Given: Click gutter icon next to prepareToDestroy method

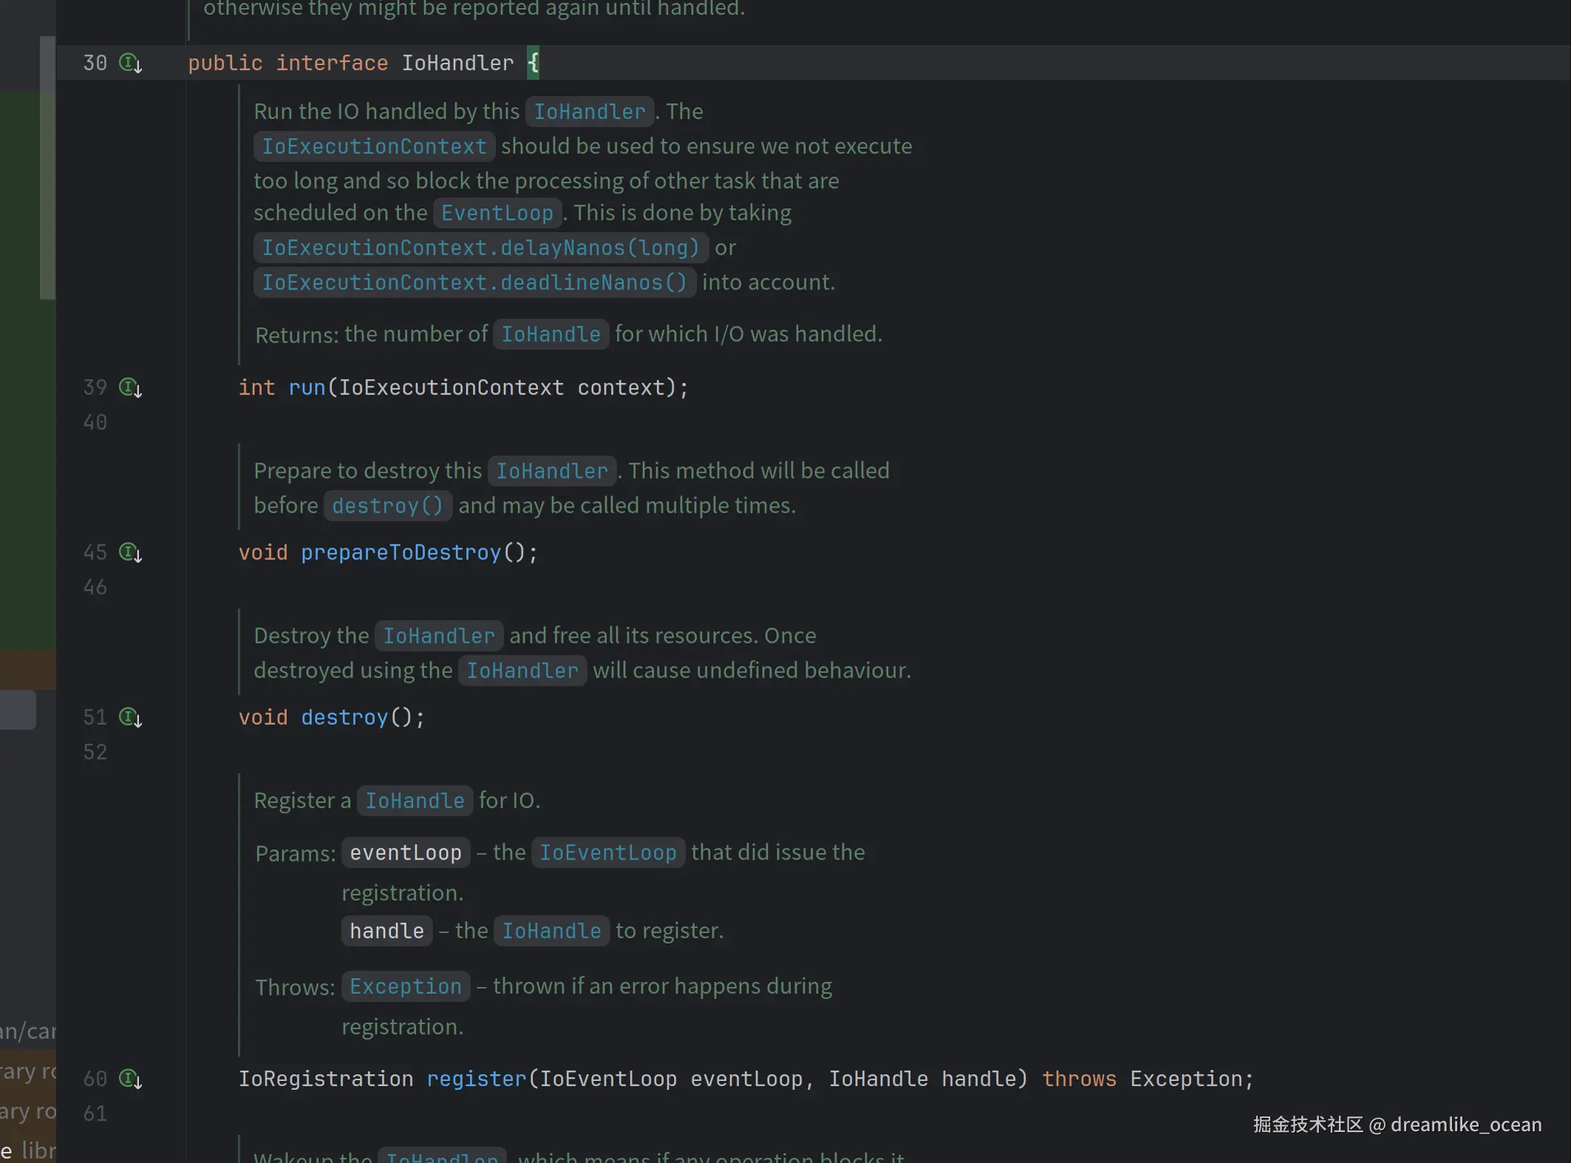Looking at the screenshot, I should pos(130,552).
